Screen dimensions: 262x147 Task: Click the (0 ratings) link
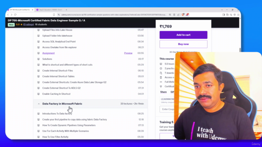tap(28, 24)
